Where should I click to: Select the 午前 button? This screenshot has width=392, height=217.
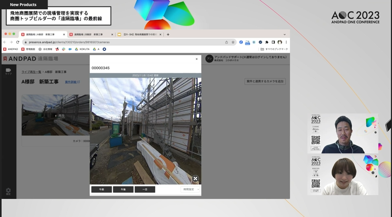(x=102, y=189)
